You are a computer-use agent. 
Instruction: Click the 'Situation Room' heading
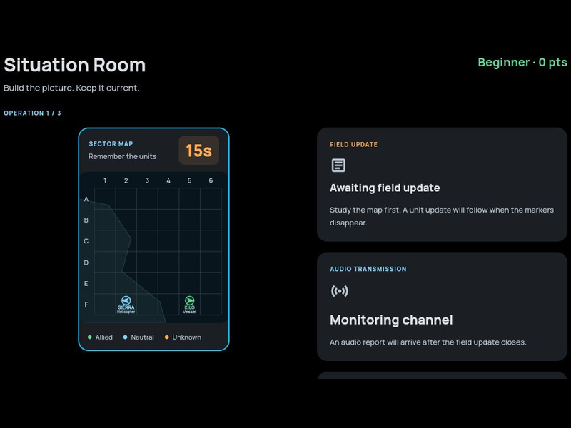point(75,65)
